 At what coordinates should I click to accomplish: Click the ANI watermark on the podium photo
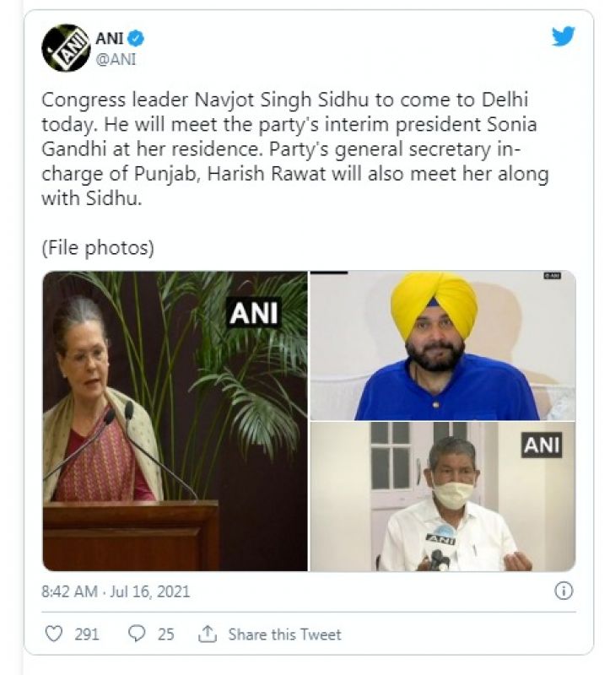coord(254,312)
